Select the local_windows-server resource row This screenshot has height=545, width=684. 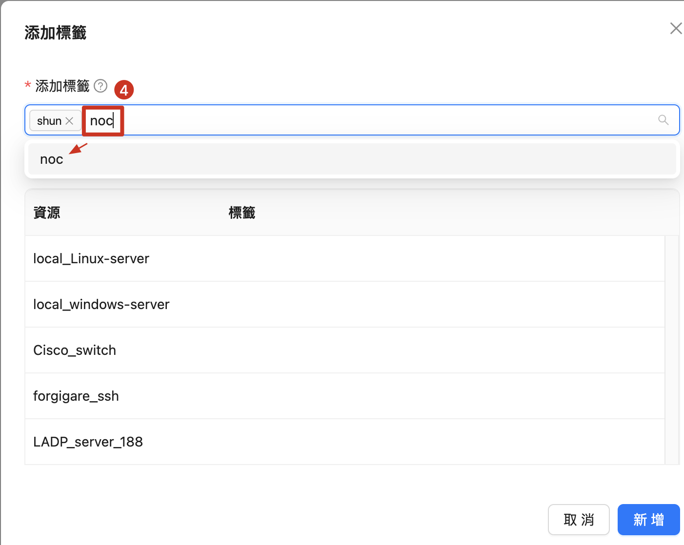[101, 304]
